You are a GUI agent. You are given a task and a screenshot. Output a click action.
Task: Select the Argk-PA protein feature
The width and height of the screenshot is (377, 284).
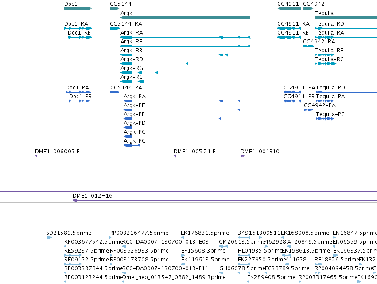182,101
